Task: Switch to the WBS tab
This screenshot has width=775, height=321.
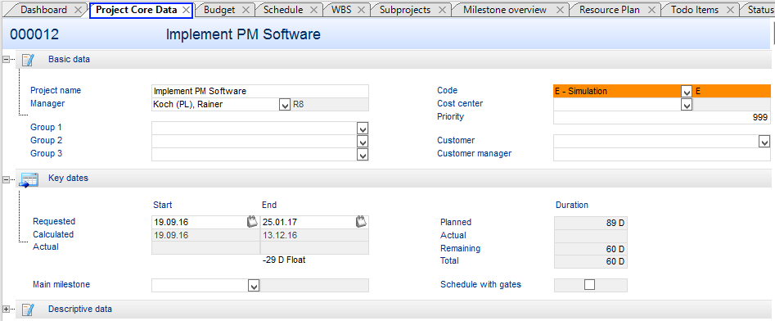Action: point(342,10)
